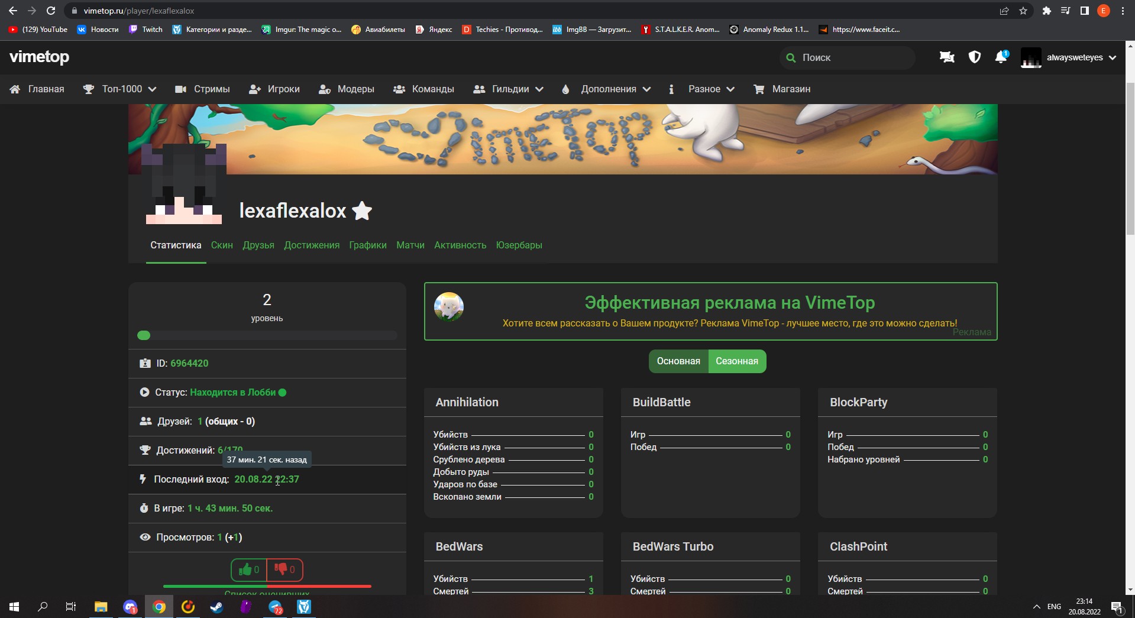Image resolution: width=1135 pixels, height=618 pixels.
Task: Expand the Дополнения dropdown menu
Action: (x=607, y=89)
